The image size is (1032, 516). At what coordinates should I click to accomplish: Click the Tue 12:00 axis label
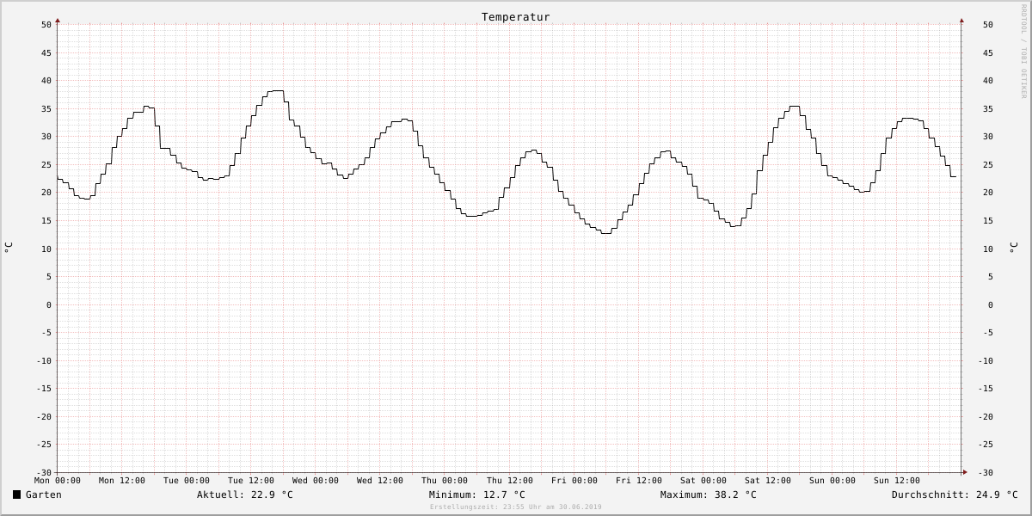pos(251,481)
